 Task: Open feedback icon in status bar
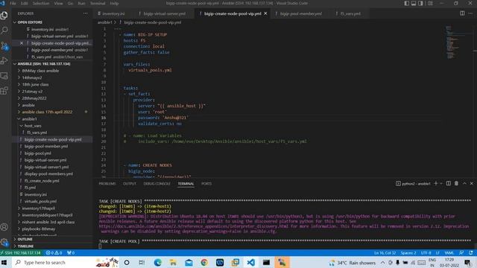(461, 253)
